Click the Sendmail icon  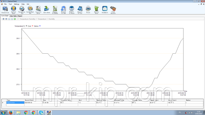[105, 10]
